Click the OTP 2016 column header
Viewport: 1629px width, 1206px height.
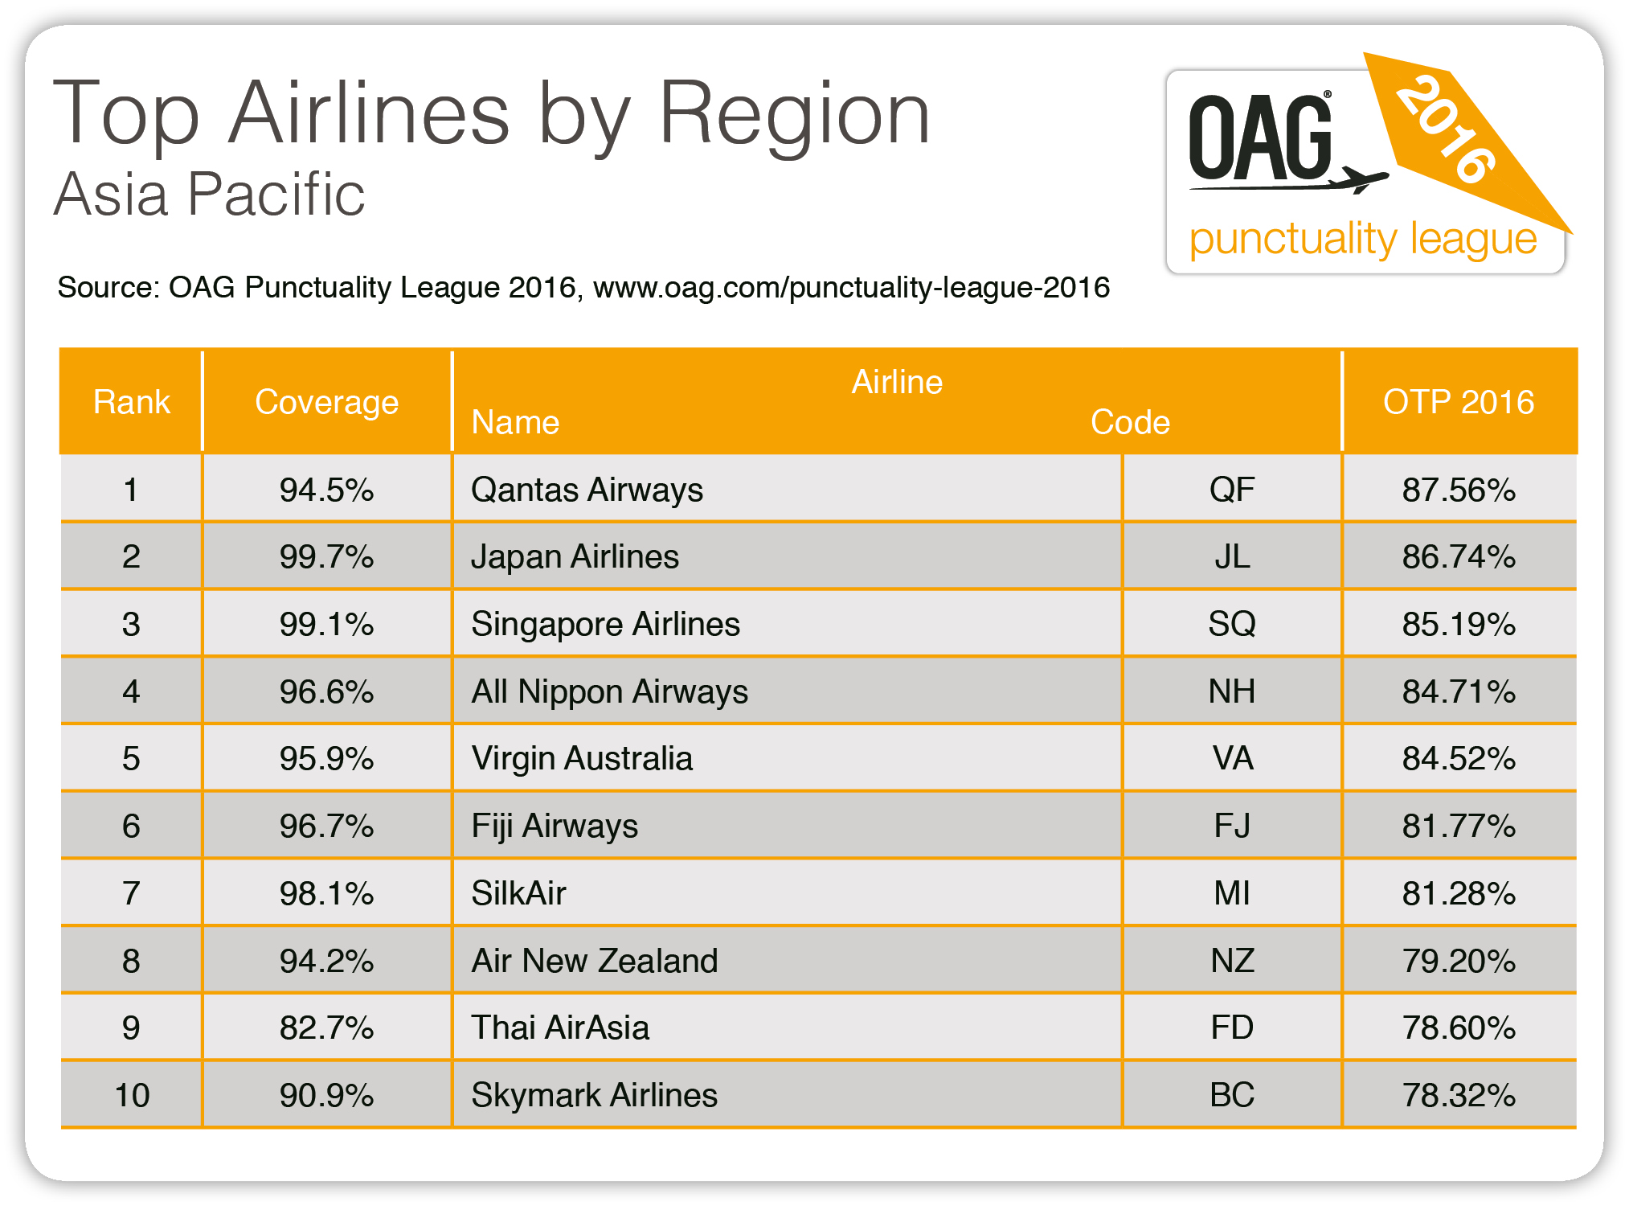point(1459,401)
